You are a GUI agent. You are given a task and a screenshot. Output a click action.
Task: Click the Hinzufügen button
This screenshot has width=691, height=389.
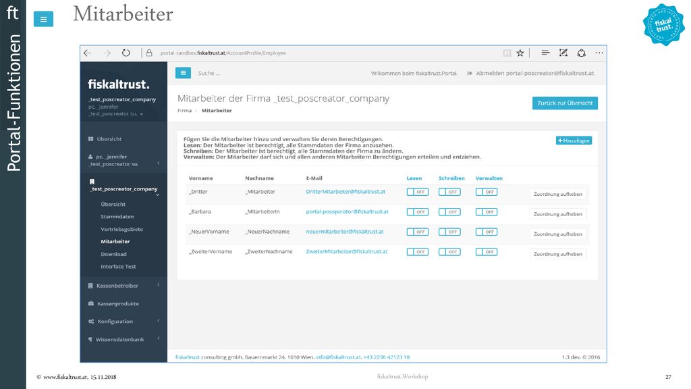click(574, 140)
